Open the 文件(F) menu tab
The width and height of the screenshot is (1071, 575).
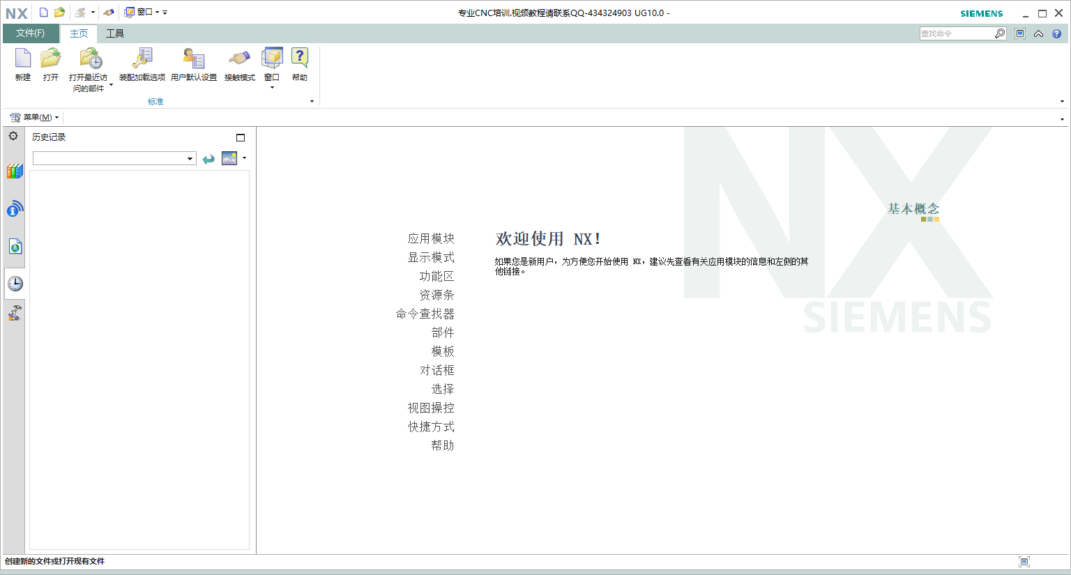pyautogui.click(x=31, y=33)
